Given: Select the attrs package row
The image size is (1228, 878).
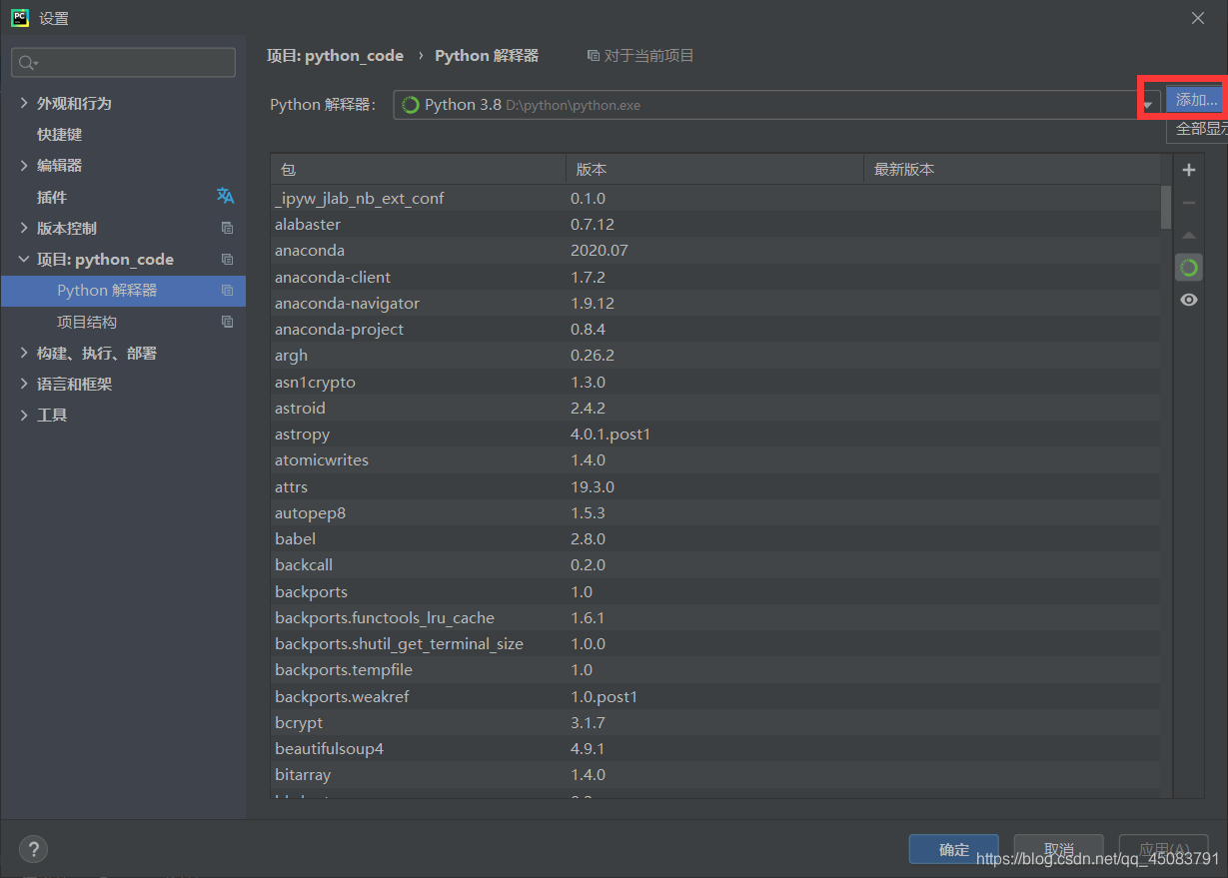Looking at the screenshot, I should click(x=715, y=486).
